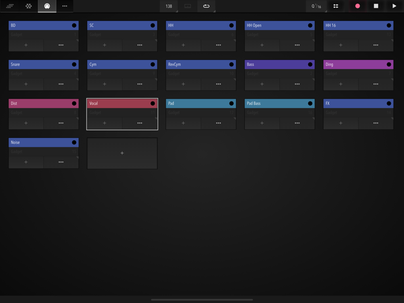Open the Gadget dropdown on the FX card
The height and width of the screenshot is (303, 404).
point(358,113)
